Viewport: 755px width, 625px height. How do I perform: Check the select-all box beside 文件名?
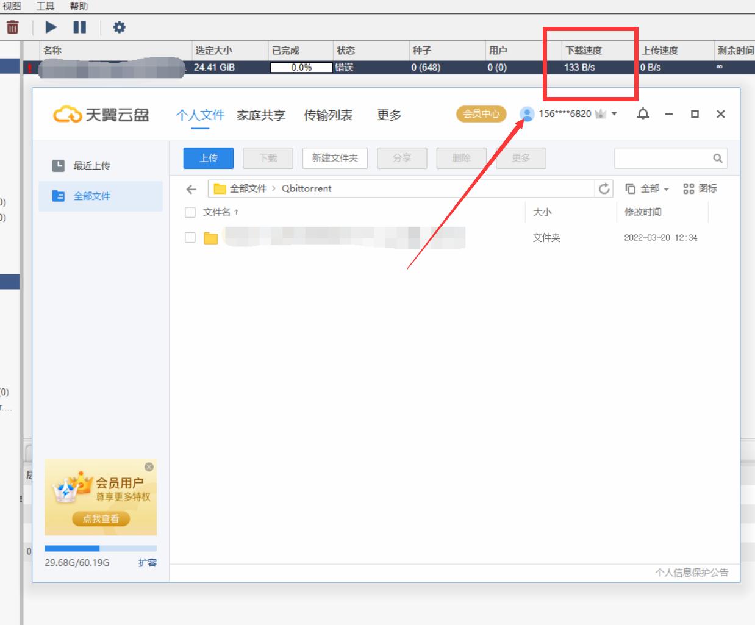point(190,212)
